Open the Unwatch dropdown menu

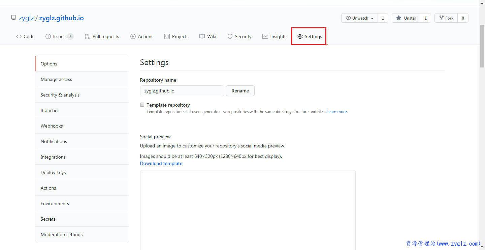coord(359,18)
